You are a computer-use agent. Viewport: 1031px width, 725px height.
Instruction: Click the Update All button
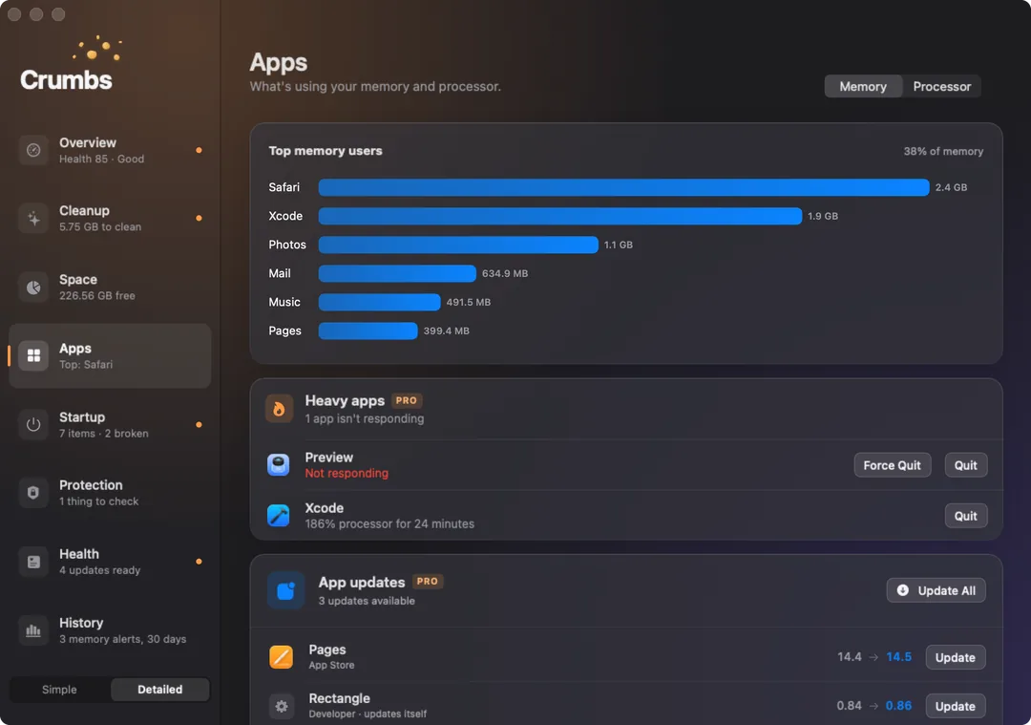[936, 590]
